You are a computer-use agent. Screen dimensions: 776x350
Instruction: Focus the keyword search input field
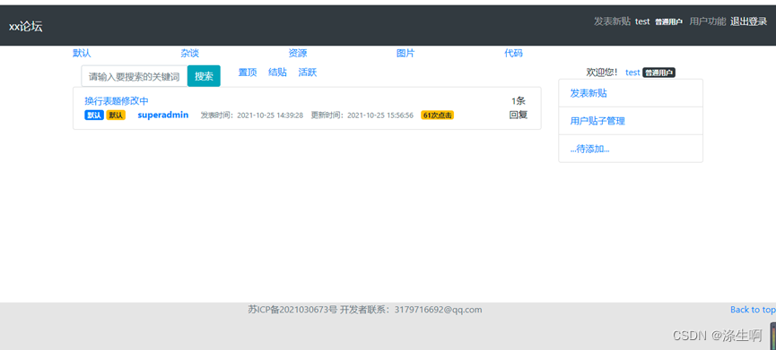(x=134, y=76)
